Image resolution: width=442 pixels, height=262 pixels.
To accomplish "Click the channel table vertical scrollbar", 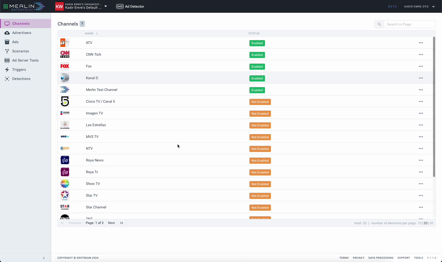I will coord(434,107).
